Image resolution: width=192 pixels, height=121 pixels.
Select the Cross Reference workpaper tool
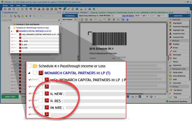click(179, 76)
